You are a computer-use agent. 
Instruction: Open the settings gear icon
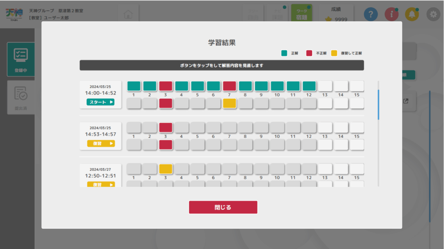[x=432, y=14]
